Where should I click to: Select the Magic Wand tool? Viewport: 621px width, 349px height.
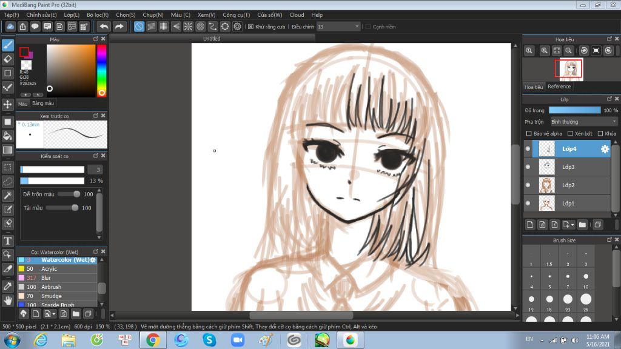[7, 196]
